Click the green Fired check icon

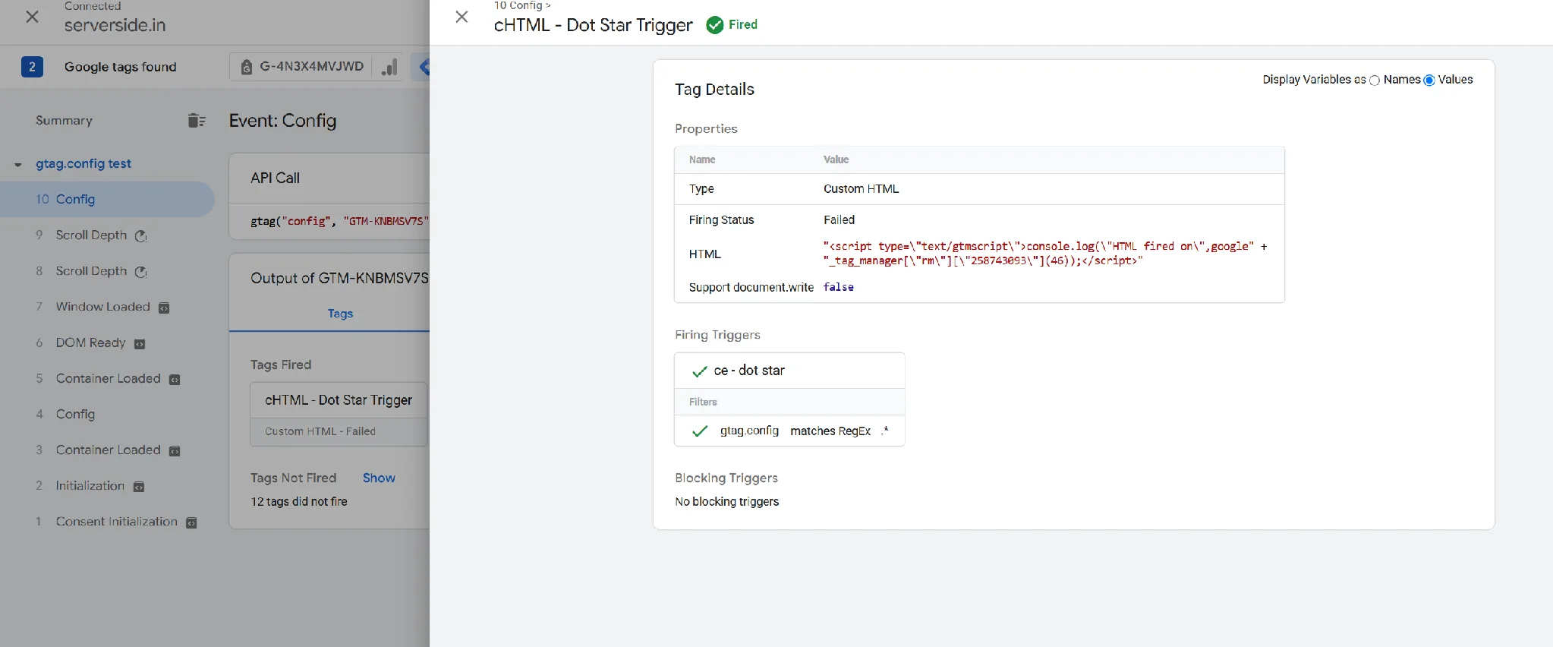714,25
